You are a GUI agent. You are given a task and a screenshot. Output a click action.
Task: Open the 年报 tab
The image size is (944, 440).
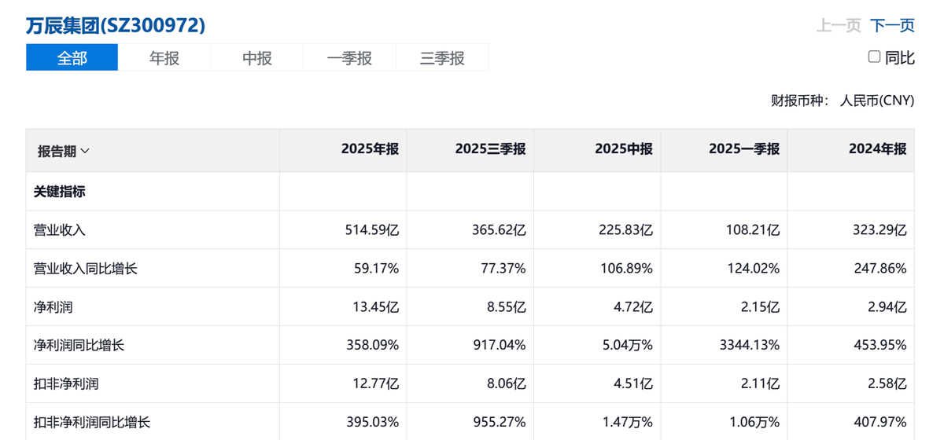[x=164, y=58]
